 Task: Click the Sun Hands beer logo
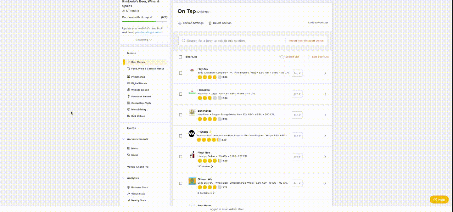(x=192, y=113)
